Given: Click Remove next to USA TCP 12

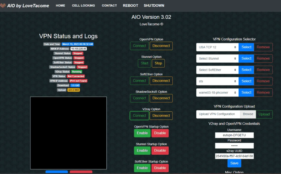Looking at the screenshot, I should pos(263,47).
